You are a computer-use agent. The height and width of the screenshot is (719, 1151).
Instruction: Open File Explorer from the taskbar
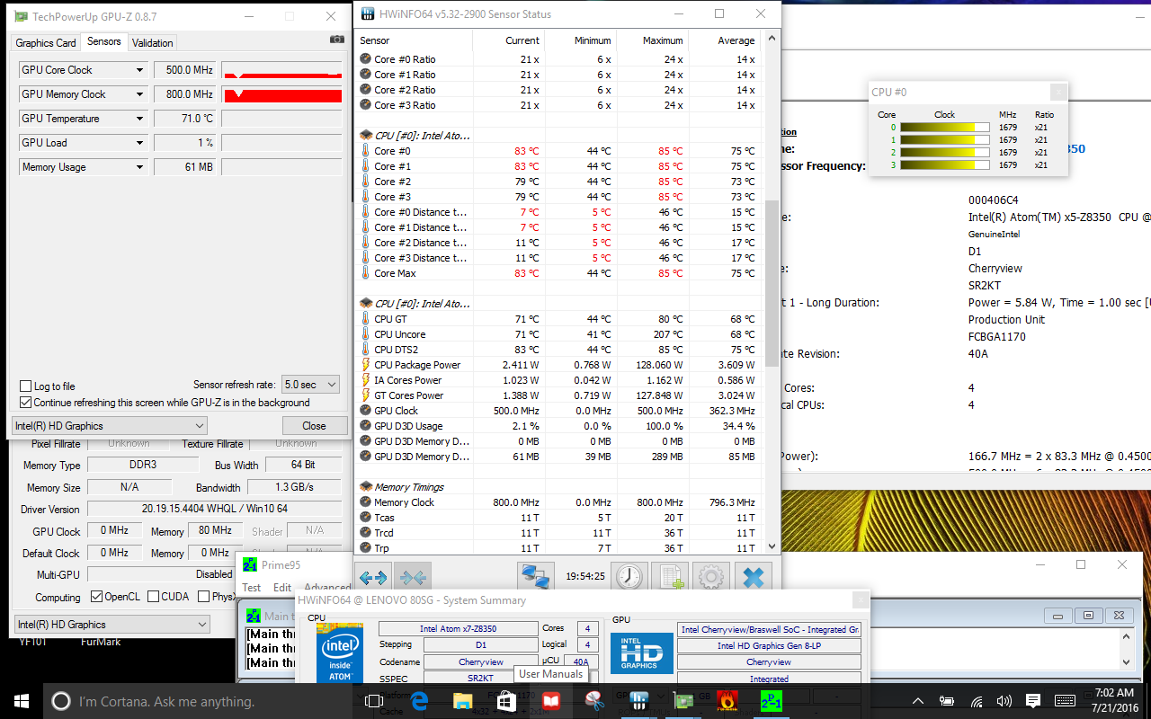tap(463, 701)
